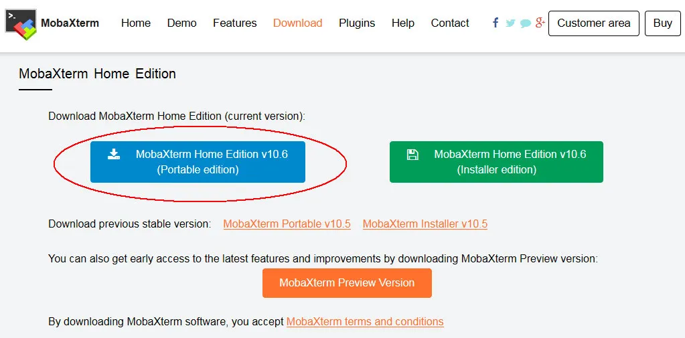Click the Customer area button
The height and width of the screenshot is (338, 685).
click(594, 23)
